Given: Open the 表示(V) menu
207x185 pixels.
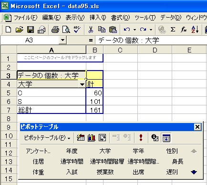Looking at the screenshot, I should click(75, 18).
